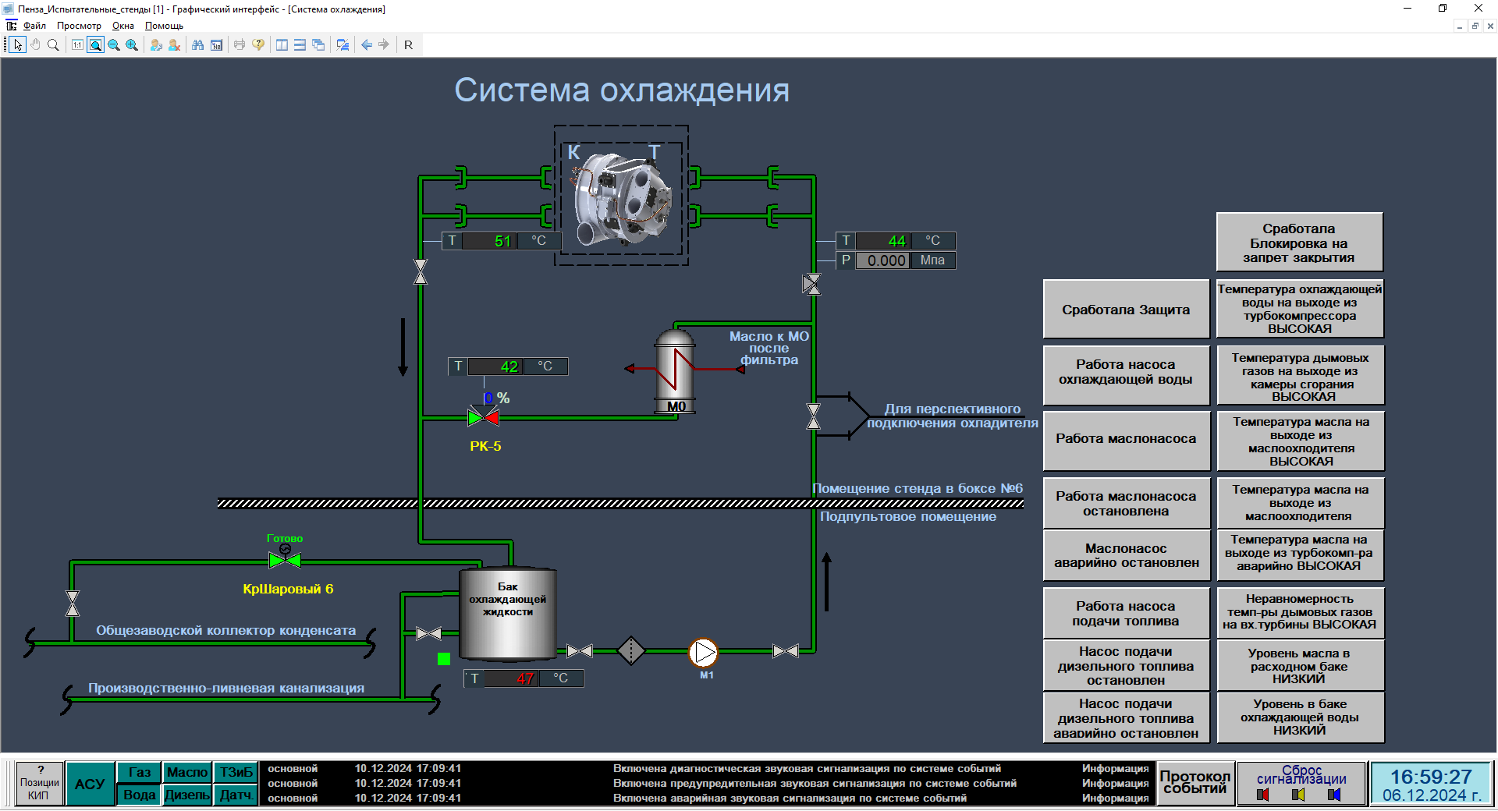Open binoculars search tool

[x=198, y=45]
